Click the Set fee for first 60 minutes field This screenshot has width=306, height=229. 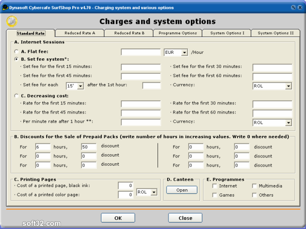pyautogui.click(x=272, y=77)
